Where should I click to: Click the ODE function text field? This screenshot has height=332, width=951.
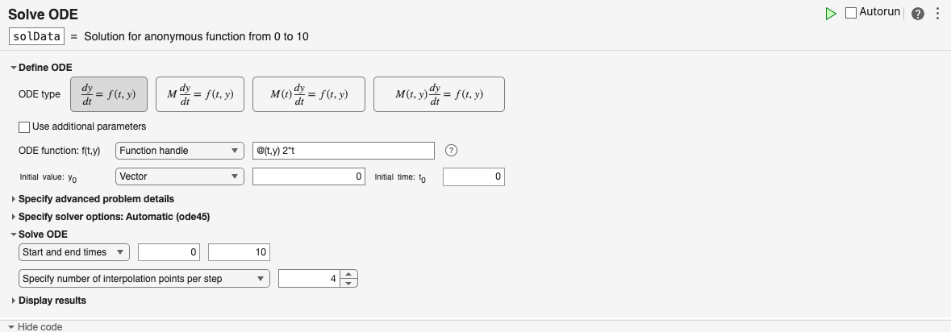(343, 151)
